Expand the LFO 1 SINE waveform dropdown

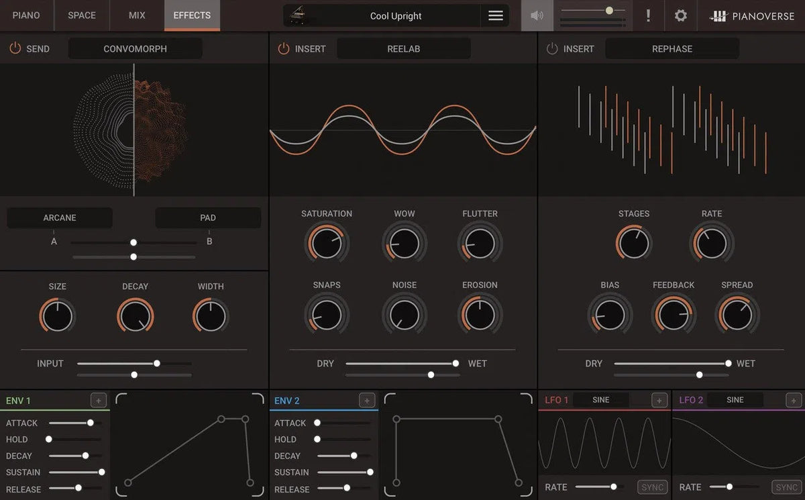(x=601, y=400)
